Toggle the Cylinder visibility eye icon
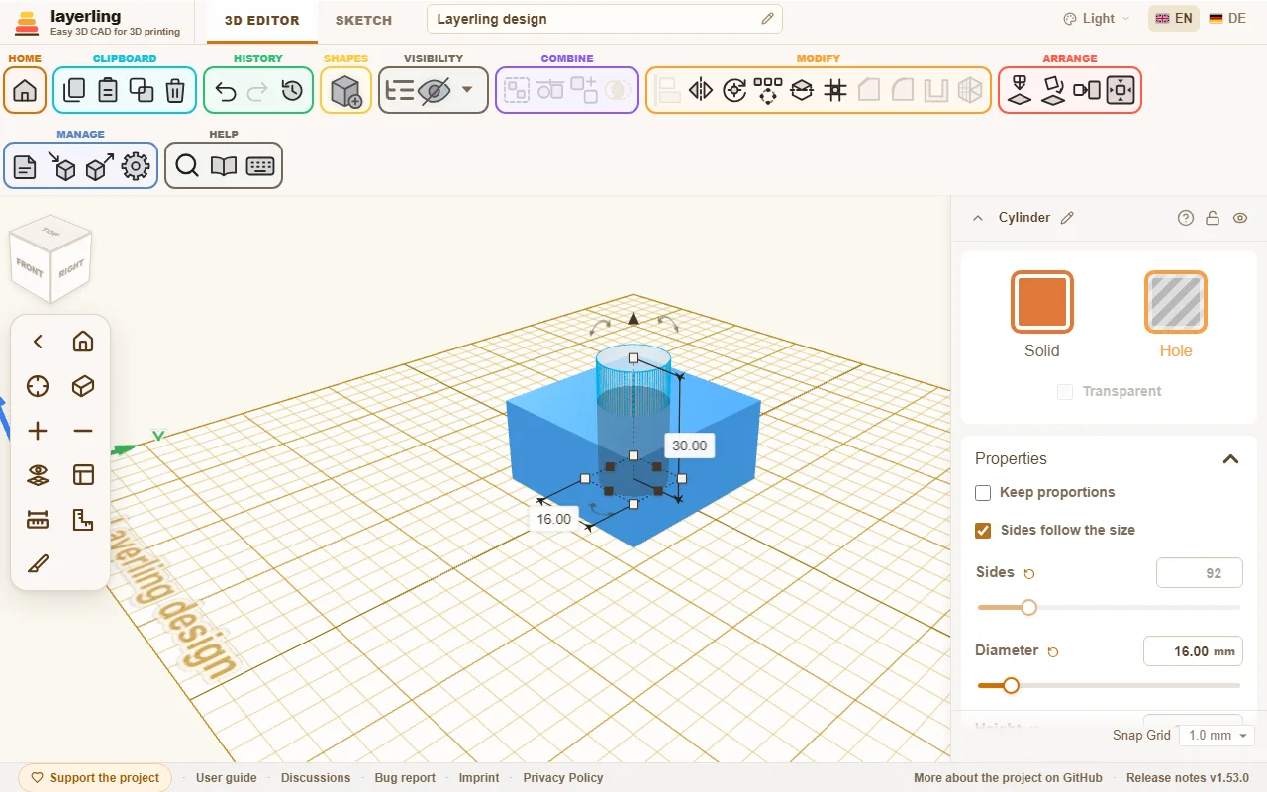Screen dimensions: 1267x792 1240,218
